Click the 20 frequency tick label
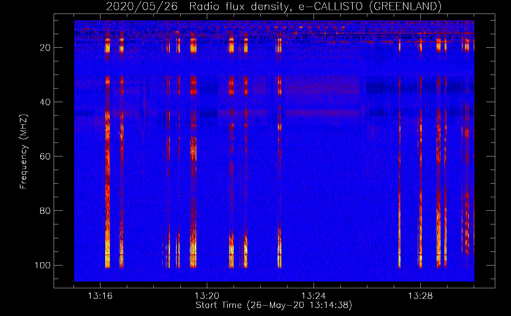The height and width of the screenshot is (316, 511). [x=45, y=48]
